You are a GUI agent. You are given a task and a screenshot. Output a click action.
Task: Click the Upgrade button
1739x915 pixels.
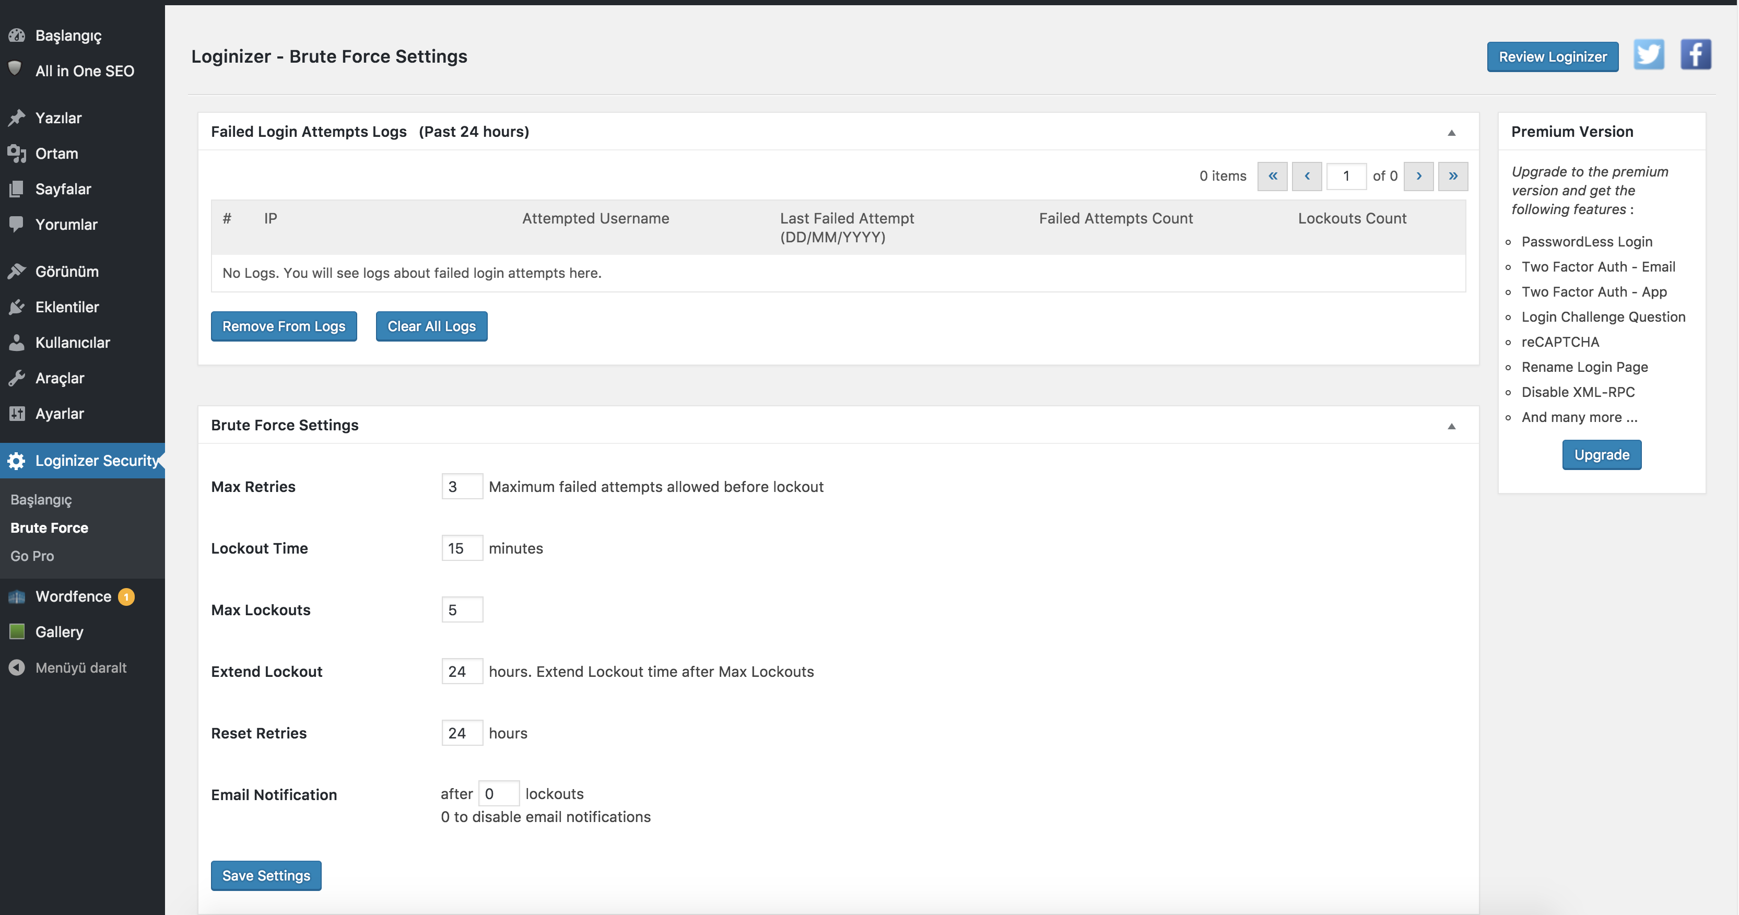(1601, 454)
